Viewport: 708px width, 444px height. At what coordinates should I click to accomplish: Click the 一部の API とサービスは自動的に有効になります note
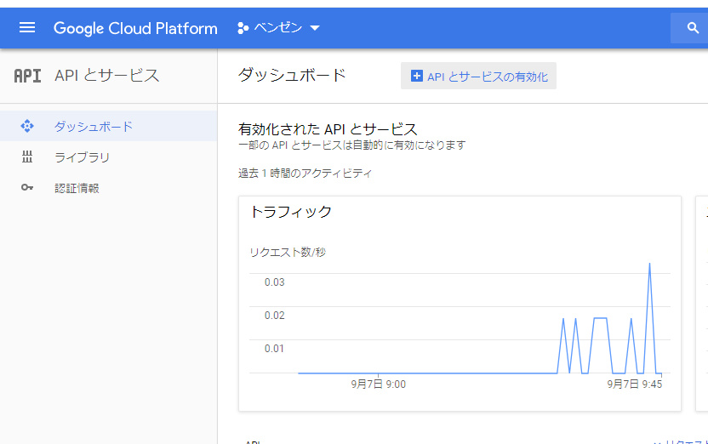[x=351, y=145]
